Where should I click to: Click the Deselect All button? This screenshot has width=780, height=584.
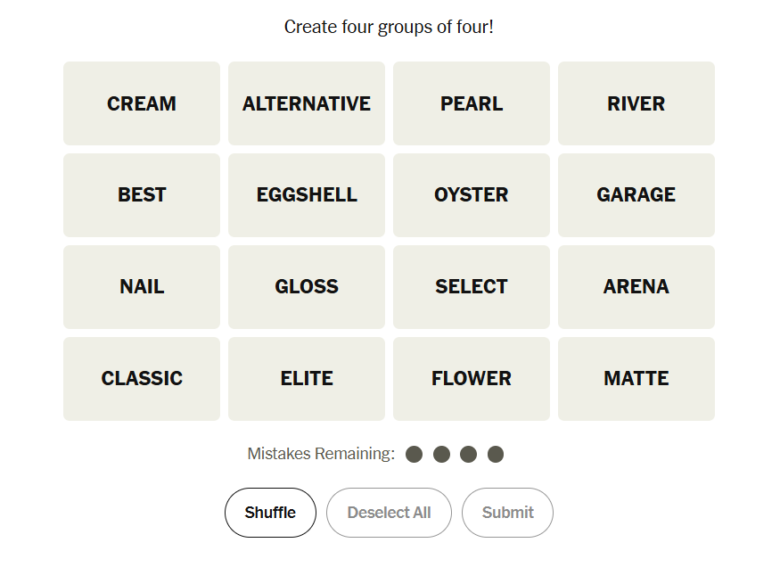tap(389, 513)
